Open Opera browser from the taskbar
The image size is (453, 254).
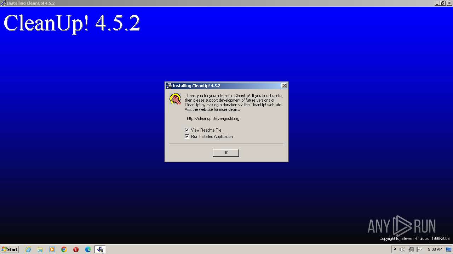pos(76,249)
